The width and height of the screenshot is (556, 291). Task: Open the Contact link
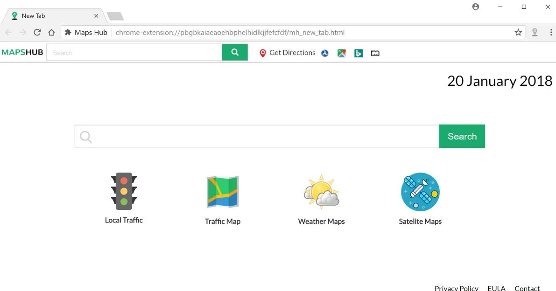(x=527, y=288)
